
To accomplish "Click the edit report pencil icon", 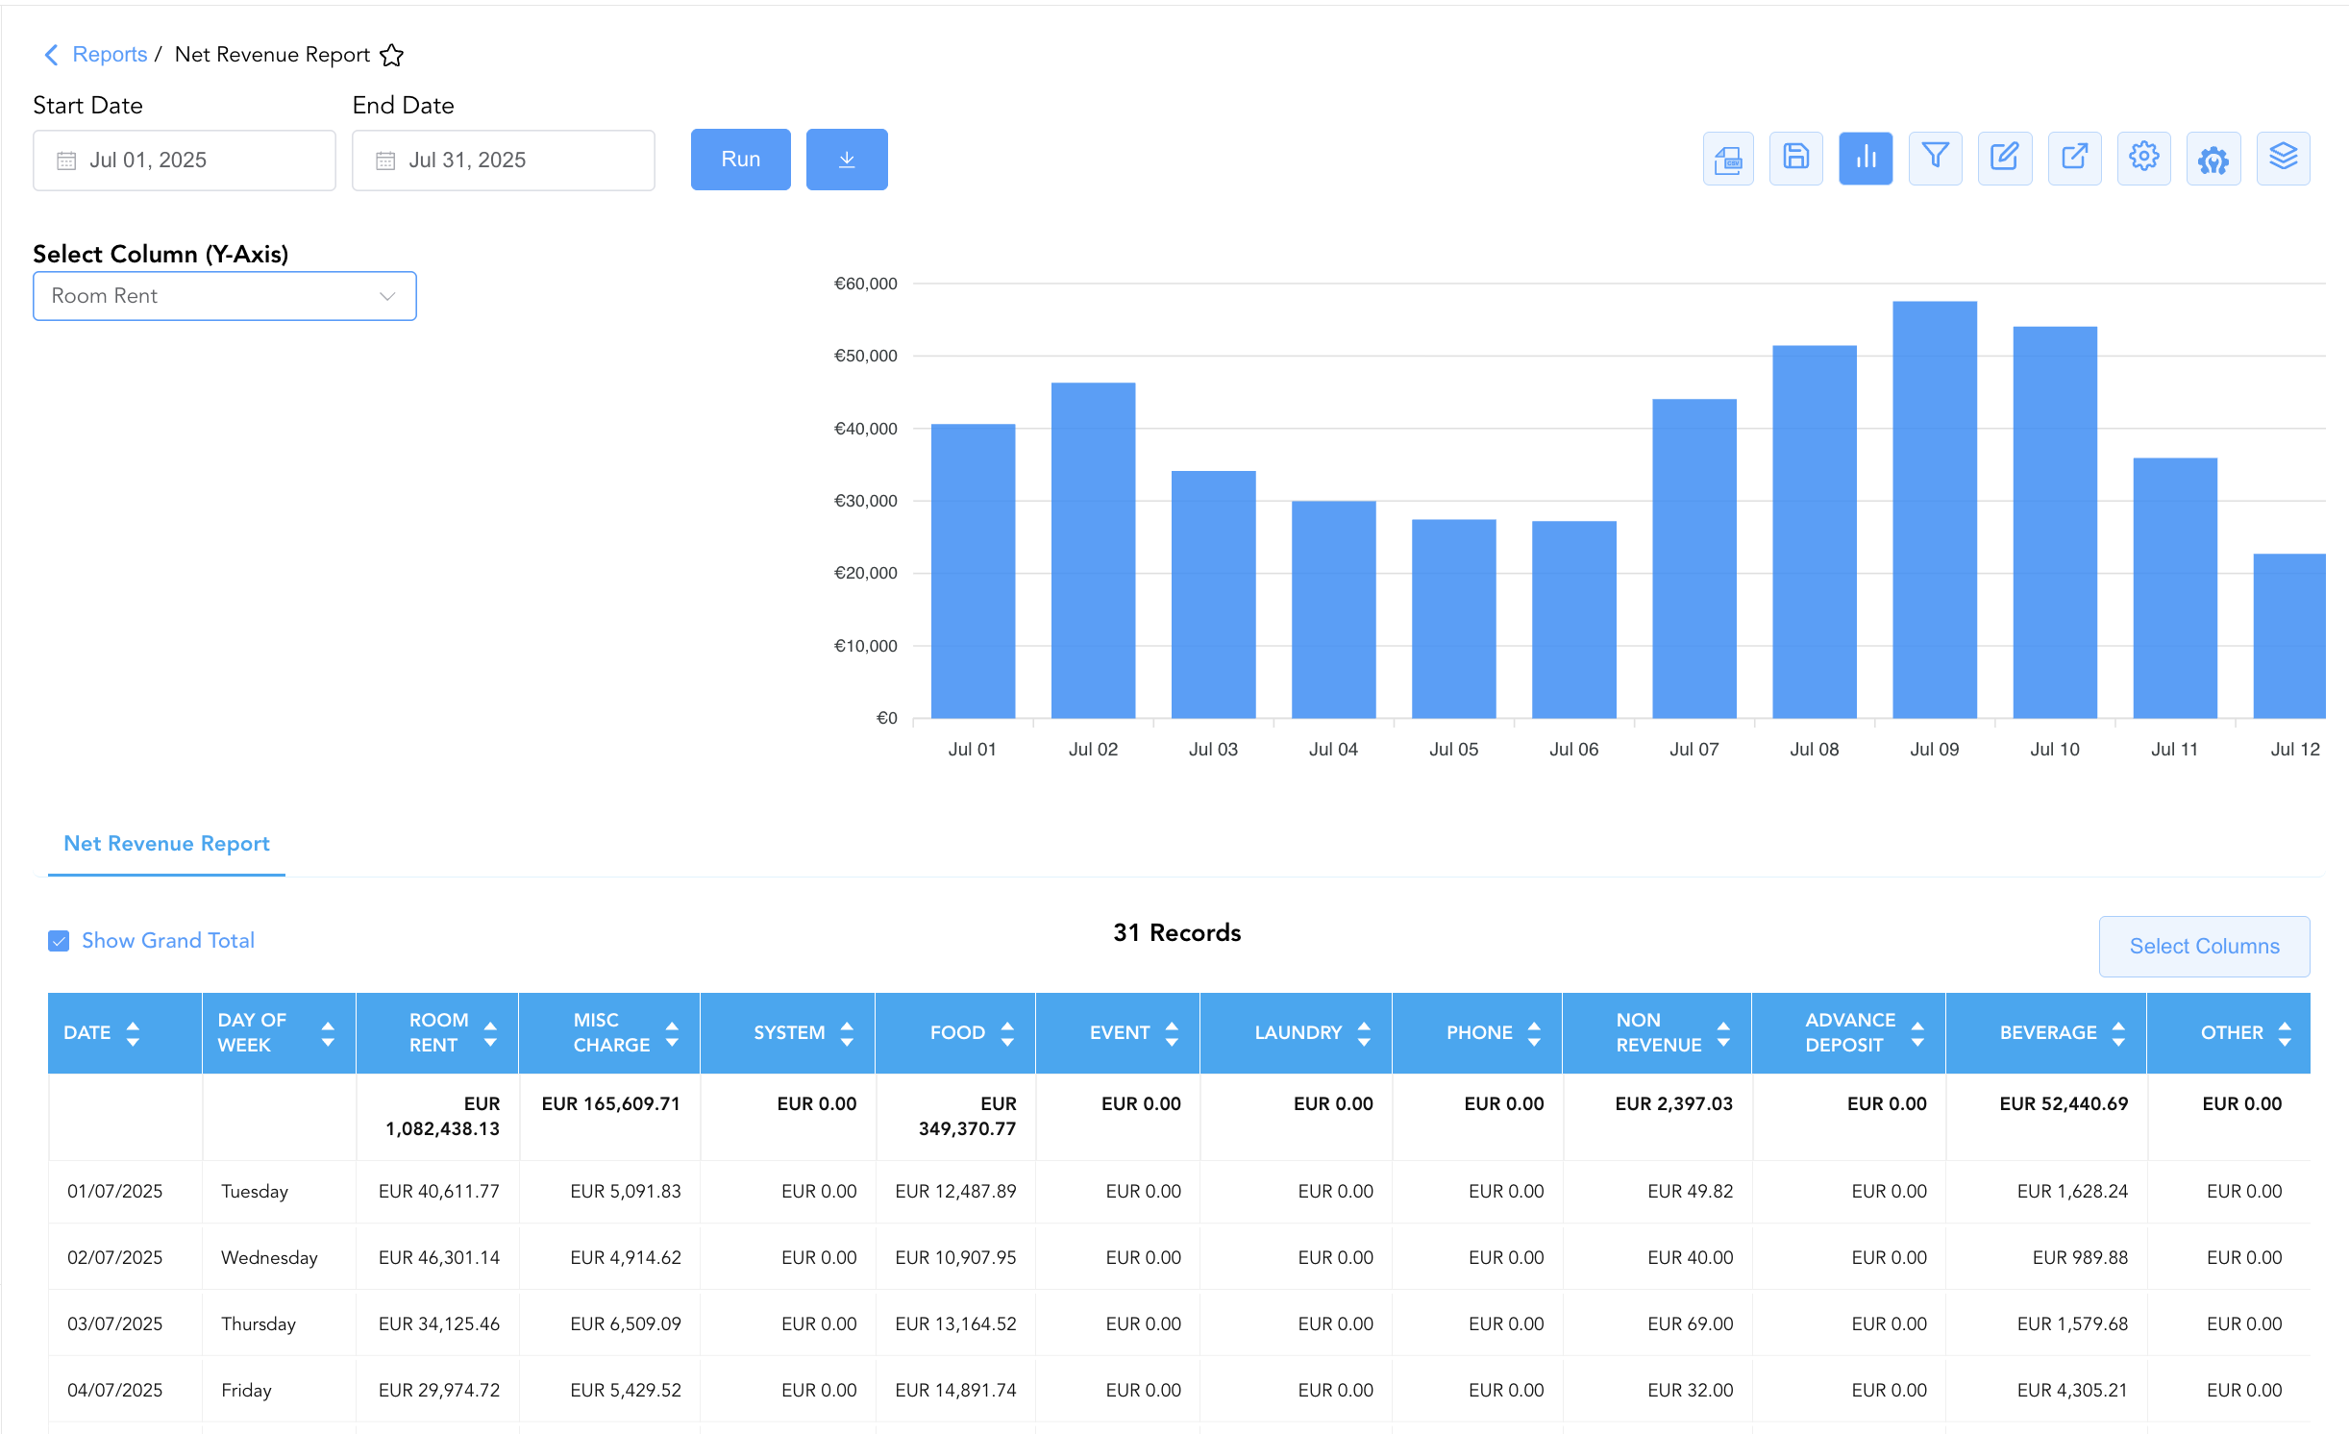I will coord(2005,159).
